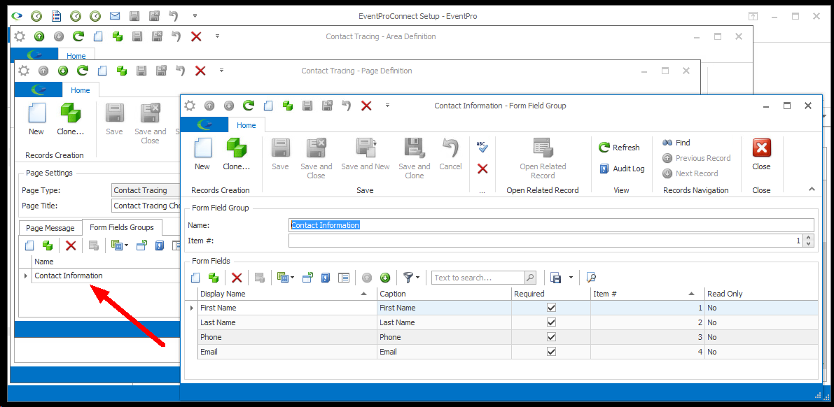Click Save and New ribbon button
834x407 pixels.
coord(366,154)
